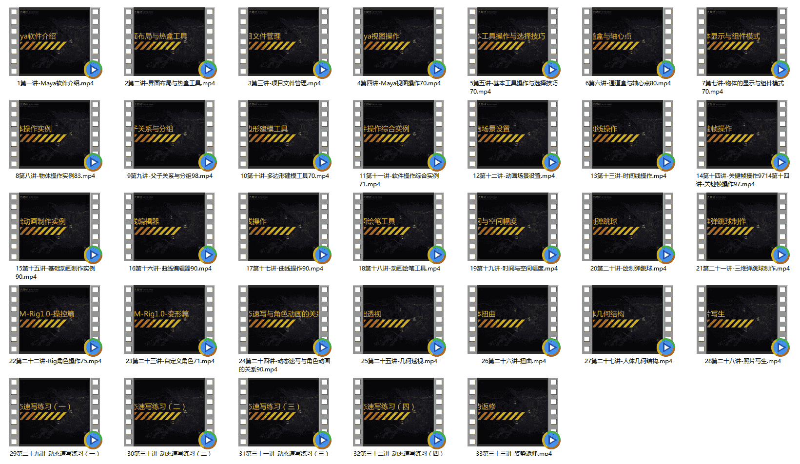Image resolution: width=800 pixels, height=464 pixels.
Task: Select the 28第二十八讲-照片写生.mp4 file label
Action: point(742,361)
